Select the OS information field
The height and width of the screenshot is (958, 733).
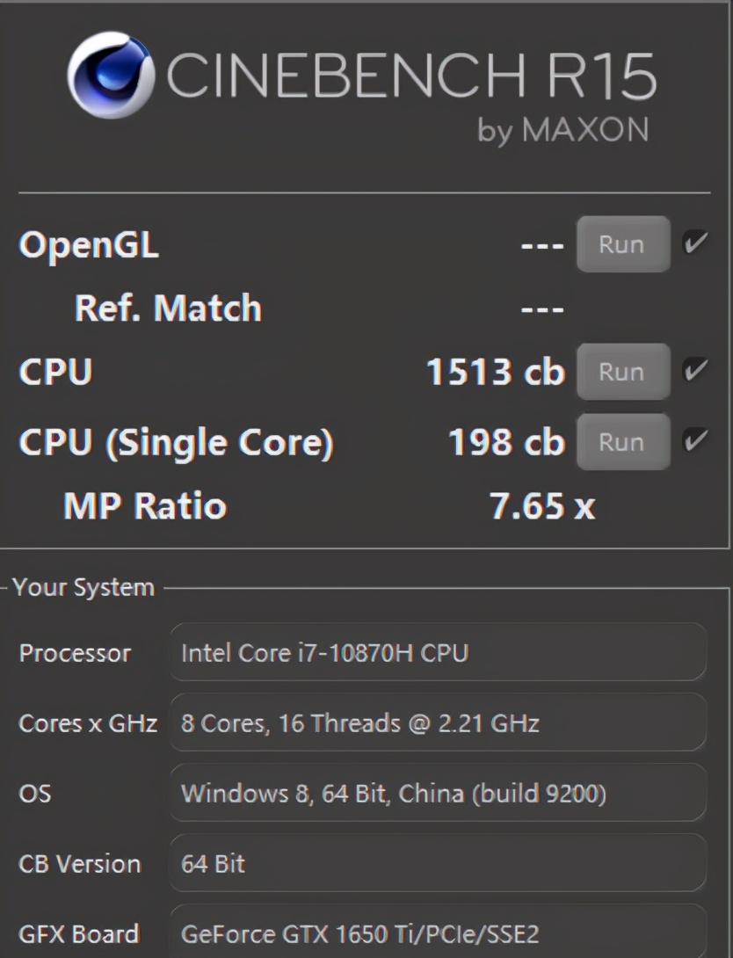click(437, 794)
